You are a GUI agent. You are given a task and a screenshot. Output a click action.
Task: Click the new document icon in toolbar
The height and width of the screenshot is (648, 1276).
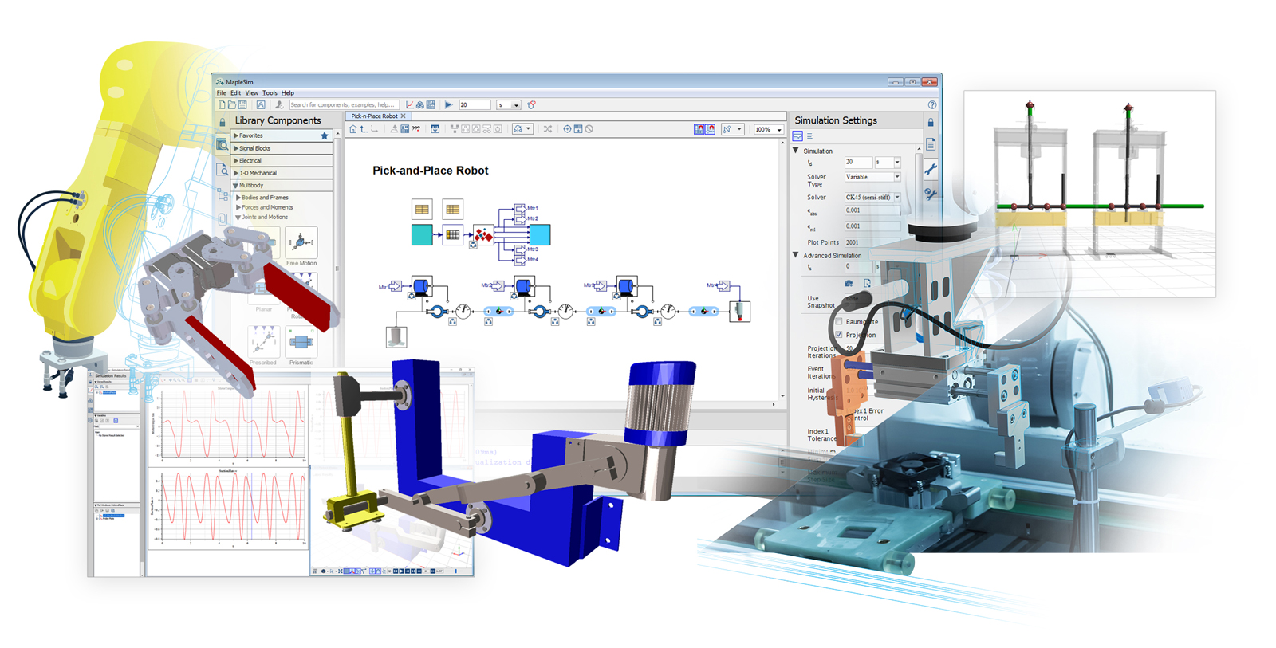click(222, 104)
